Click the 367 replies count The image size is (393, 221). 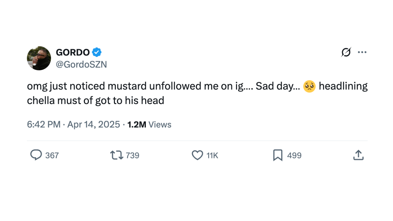click(52, 156)
